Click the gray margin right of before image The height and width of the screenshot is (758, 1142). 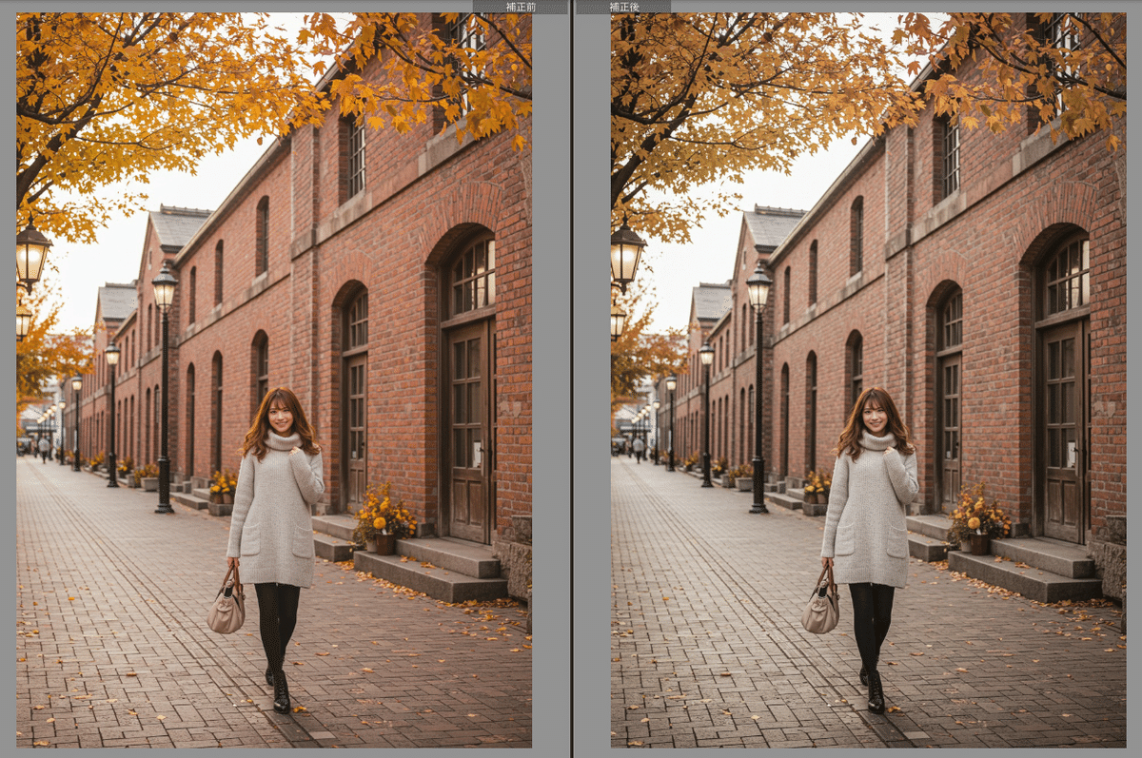click(550, 380)
